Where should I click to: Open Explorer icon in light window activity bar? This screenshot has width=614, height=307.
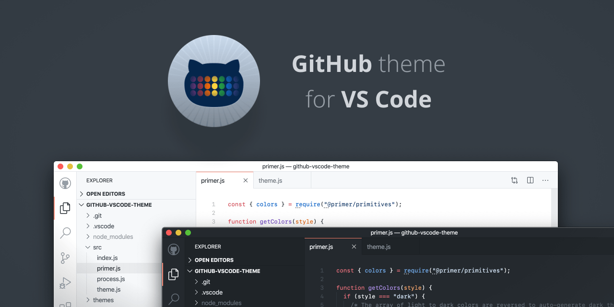pos(65,208)
